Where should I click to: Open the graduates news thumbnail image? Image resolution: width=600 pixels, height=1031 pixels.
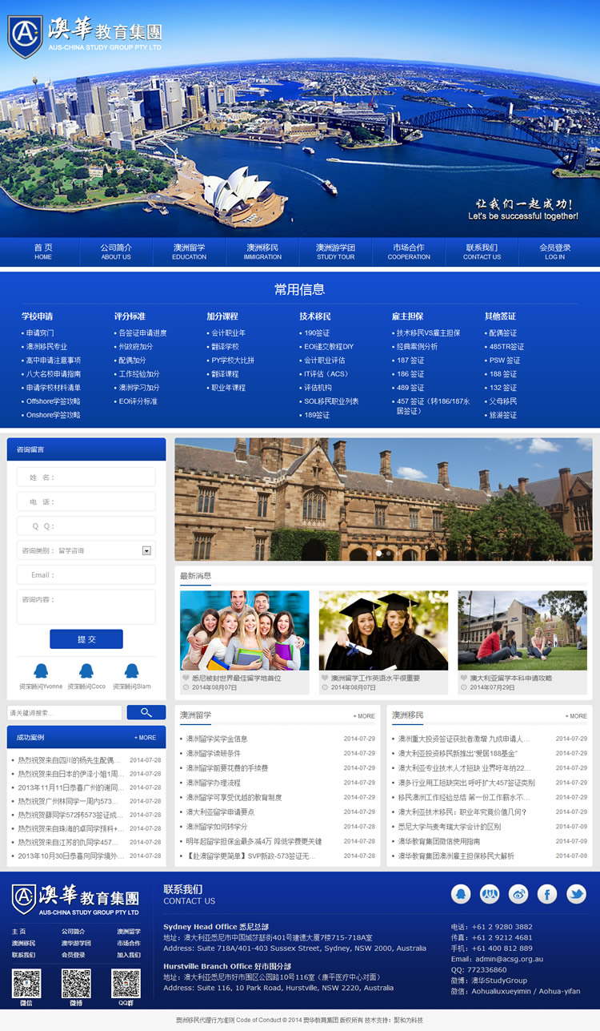(x=383, y=630)
